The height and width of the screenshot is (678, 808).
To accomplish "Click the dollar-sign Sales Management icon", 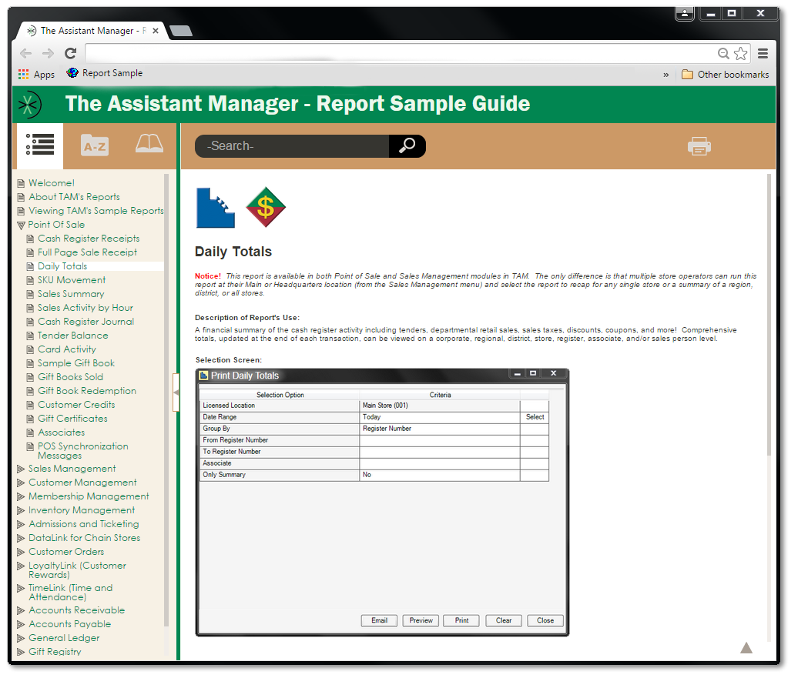I will click(266, 208).
